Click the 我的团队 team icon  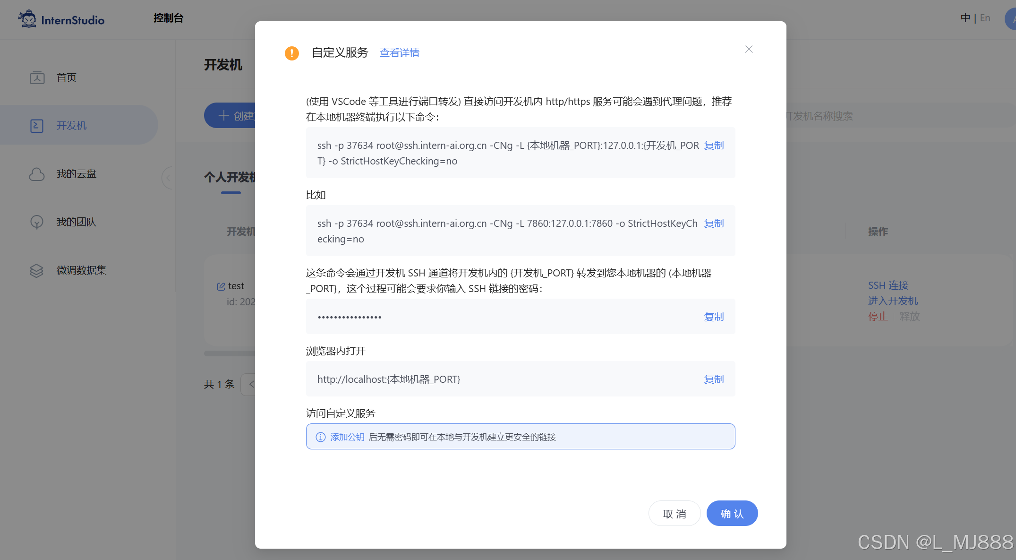point(37,222)
